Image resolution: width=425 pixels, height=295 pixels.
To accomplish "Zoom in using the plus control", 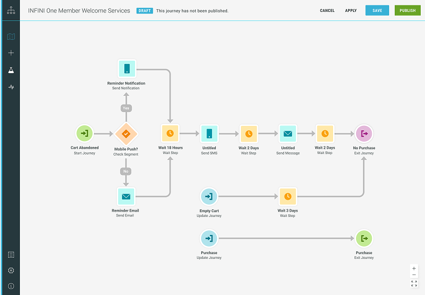I will coord(414,268).
